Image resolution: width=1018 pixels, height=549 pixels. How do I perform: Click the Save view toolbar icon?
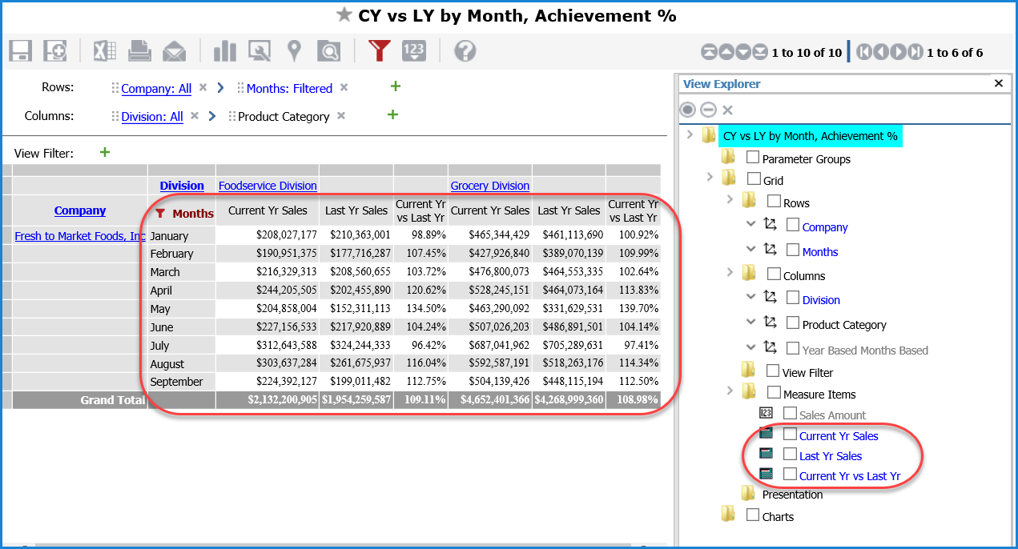tap(20, 51)
